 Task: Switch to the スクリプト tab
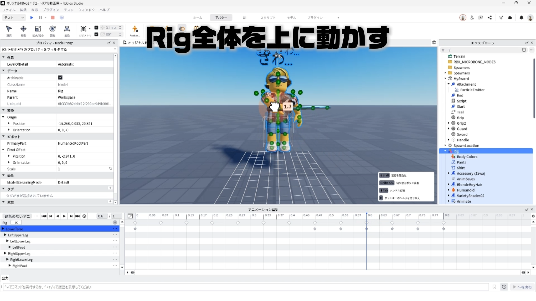268,18
